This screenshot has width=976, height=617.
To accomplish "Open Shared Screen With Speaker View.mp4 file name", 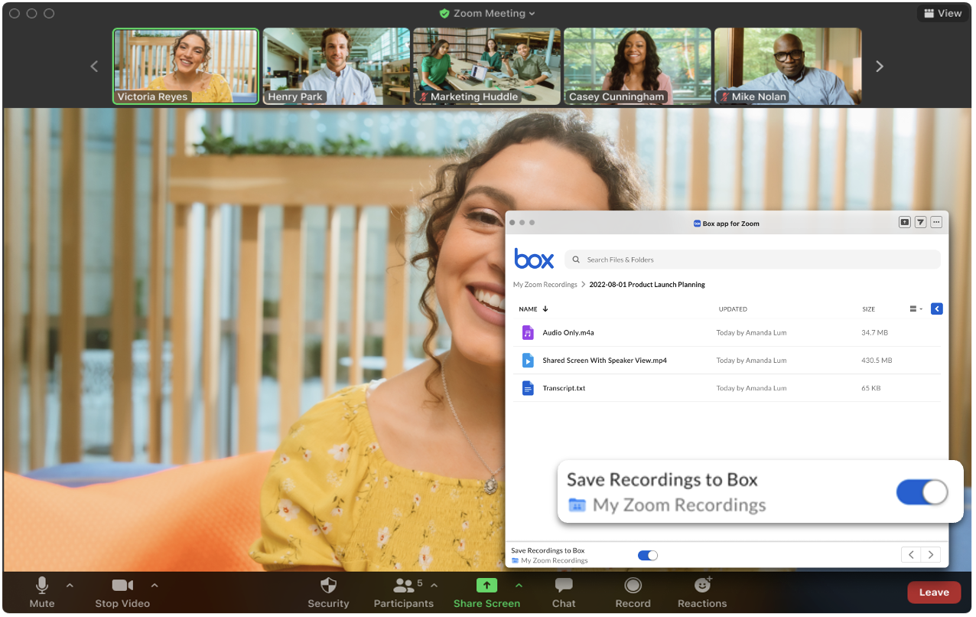I will (604, 361).
